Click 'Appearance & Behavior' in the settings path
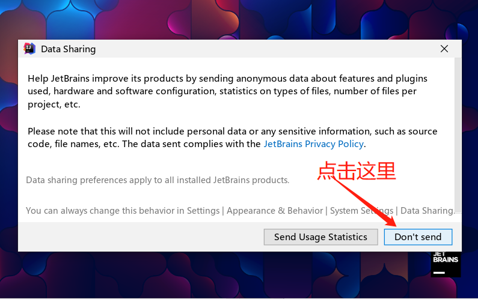The height and width of the screenshot is (299, 478). [275, 210]
